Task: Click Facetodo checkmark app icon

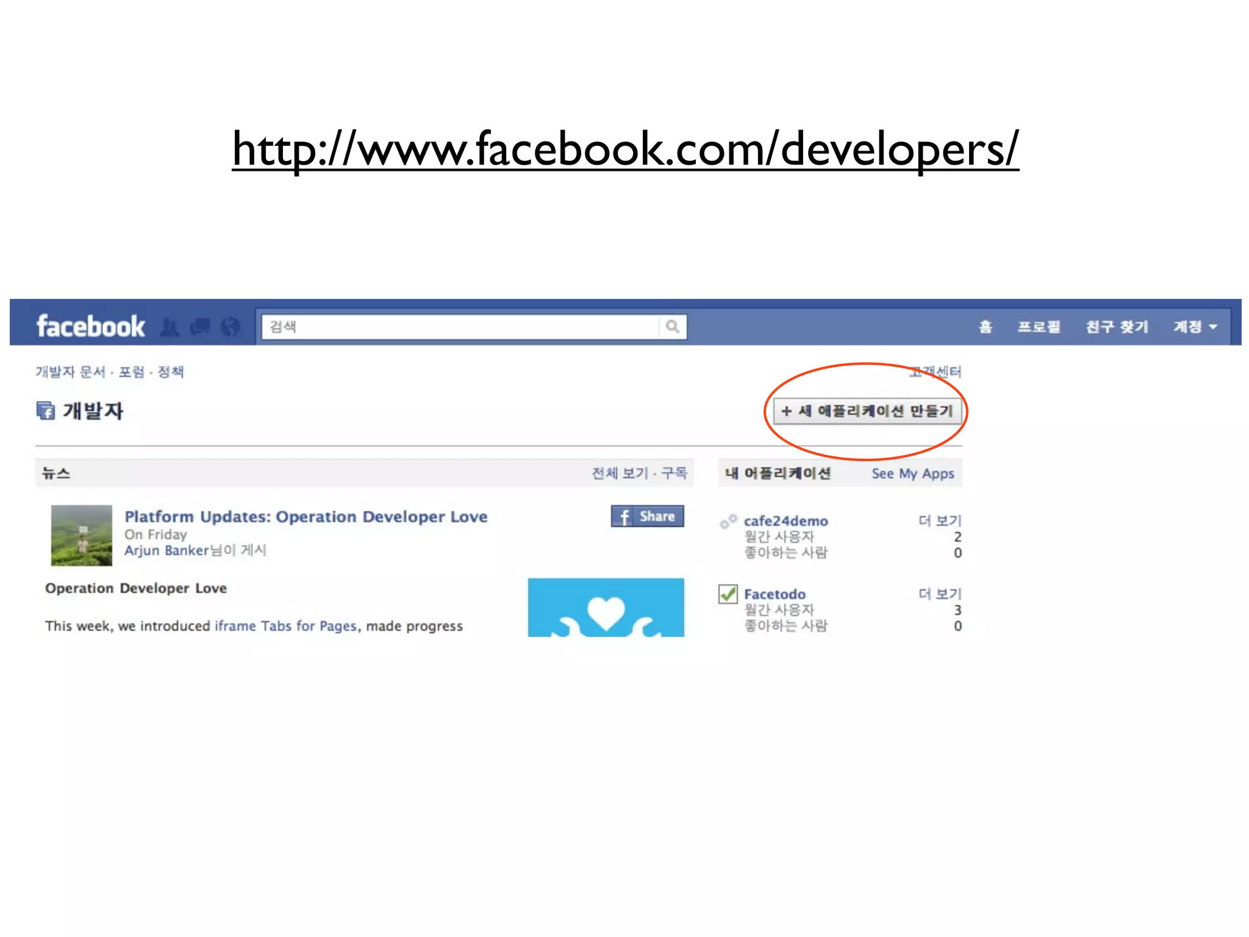Action: click(728, 594)
